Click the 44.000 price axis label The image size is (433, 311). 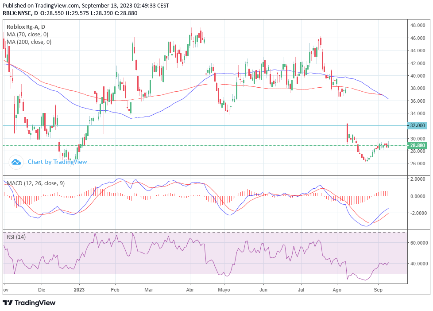click(418, 51)
